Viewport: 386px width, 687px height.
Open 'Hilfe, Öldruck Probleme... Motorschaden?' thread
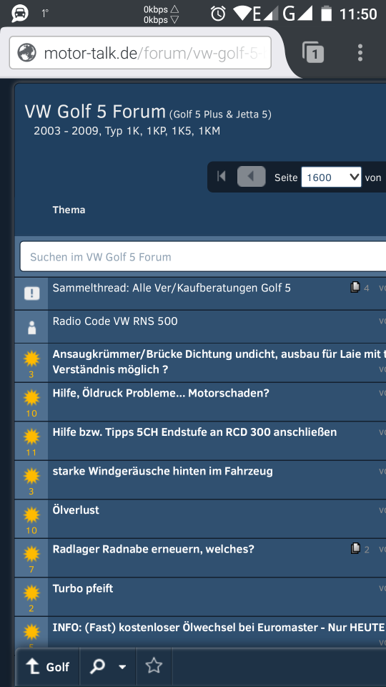point(161,393)
